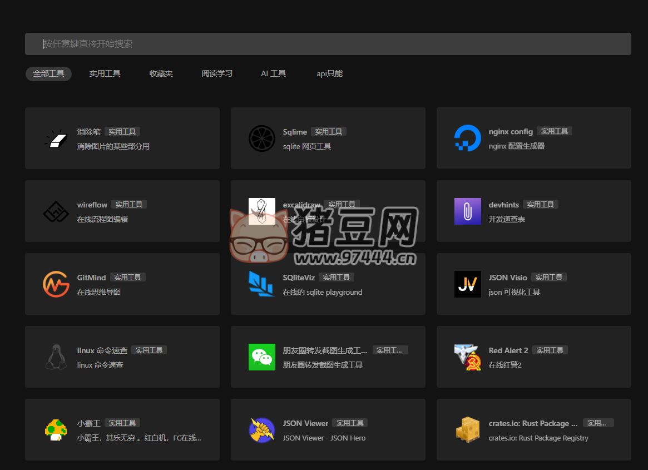
Task: Open the nginx config generator icon
Action: [467, 138]
